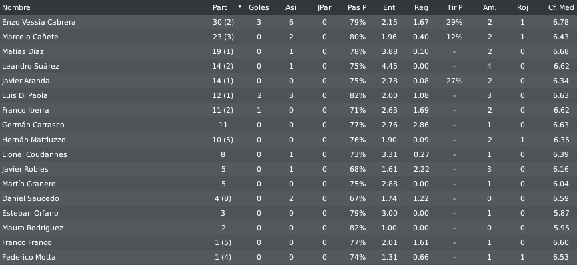Click on Hernán Mattiuzzo
This screenshot has height=265, width=577.
coord(288,140)
